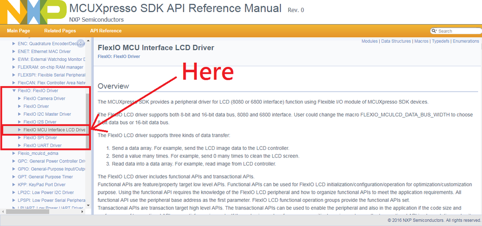The height and width of the screenshot is (226, 482).
Task: Open the child FlexIO Driver page
Action: pyautogui.click(x=36, y=106)
